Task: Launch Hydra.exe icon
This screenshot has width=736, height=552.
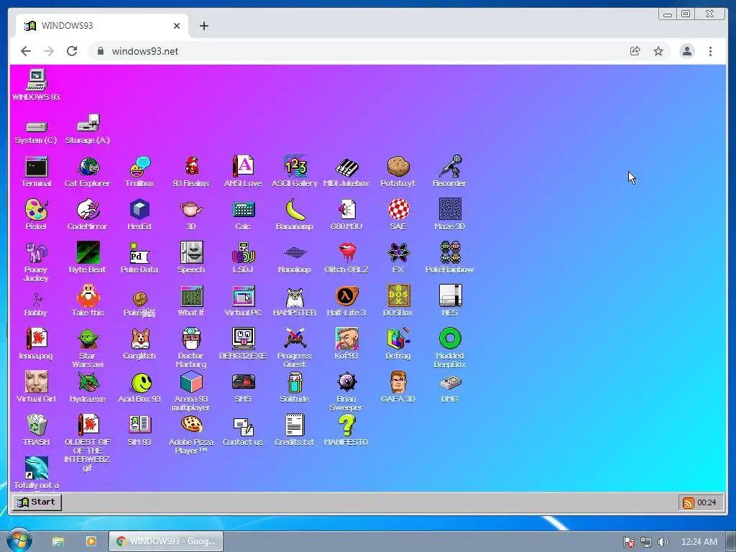Action: 88,382
